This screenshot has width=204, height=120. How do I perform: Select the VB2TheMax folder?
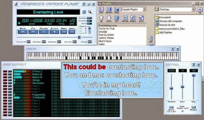coord(164,32)
